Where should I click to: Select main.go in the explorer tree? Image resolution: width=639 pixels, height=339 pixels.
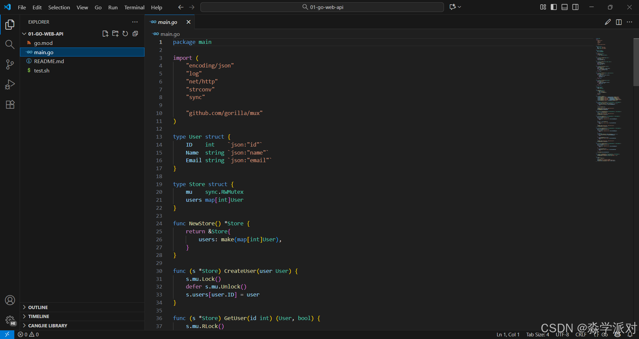tap(82, 52)
